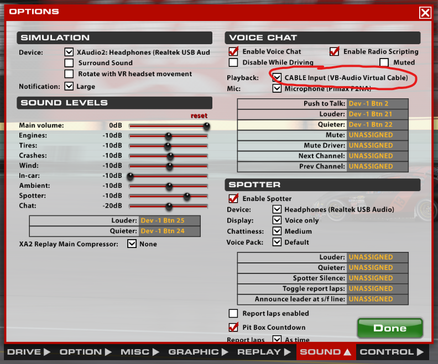The height and width of the screenshot is (364, 438).
Task: Close the Options dialog with X
Action: pos(425,13)
